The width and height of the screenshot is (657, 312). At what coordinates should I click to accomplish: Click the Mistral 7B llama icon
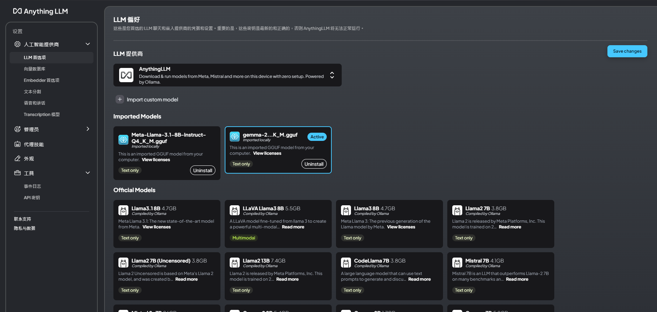click(x=457, y=263)
